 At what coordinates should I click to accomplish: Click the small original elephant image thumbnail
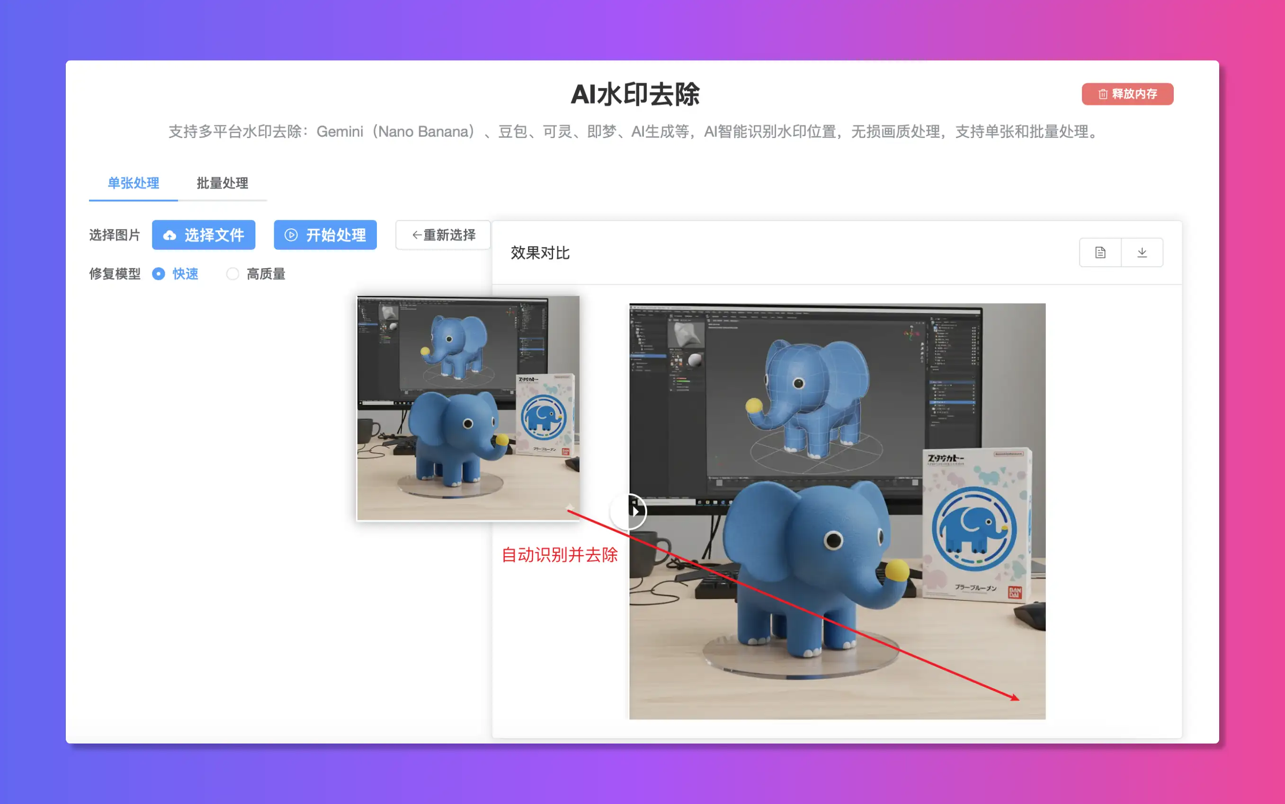click(x=468, y=408)
